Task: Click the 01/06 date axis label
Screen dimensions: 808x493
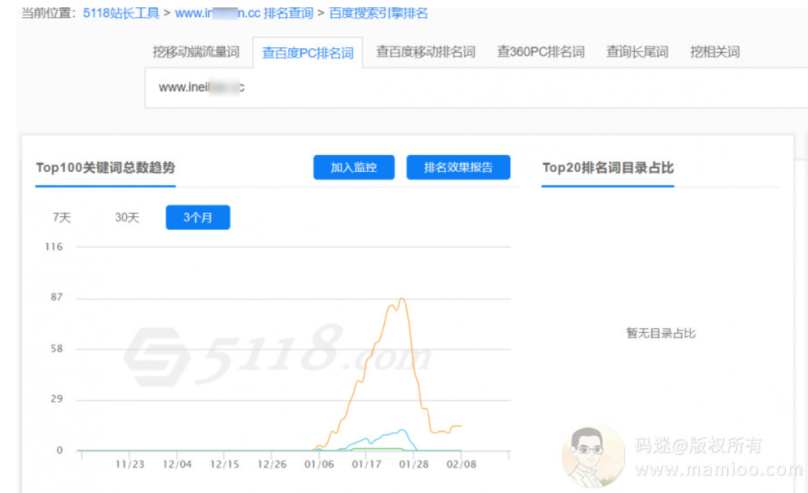Action: pyautogui.click(x=319, y=464)
